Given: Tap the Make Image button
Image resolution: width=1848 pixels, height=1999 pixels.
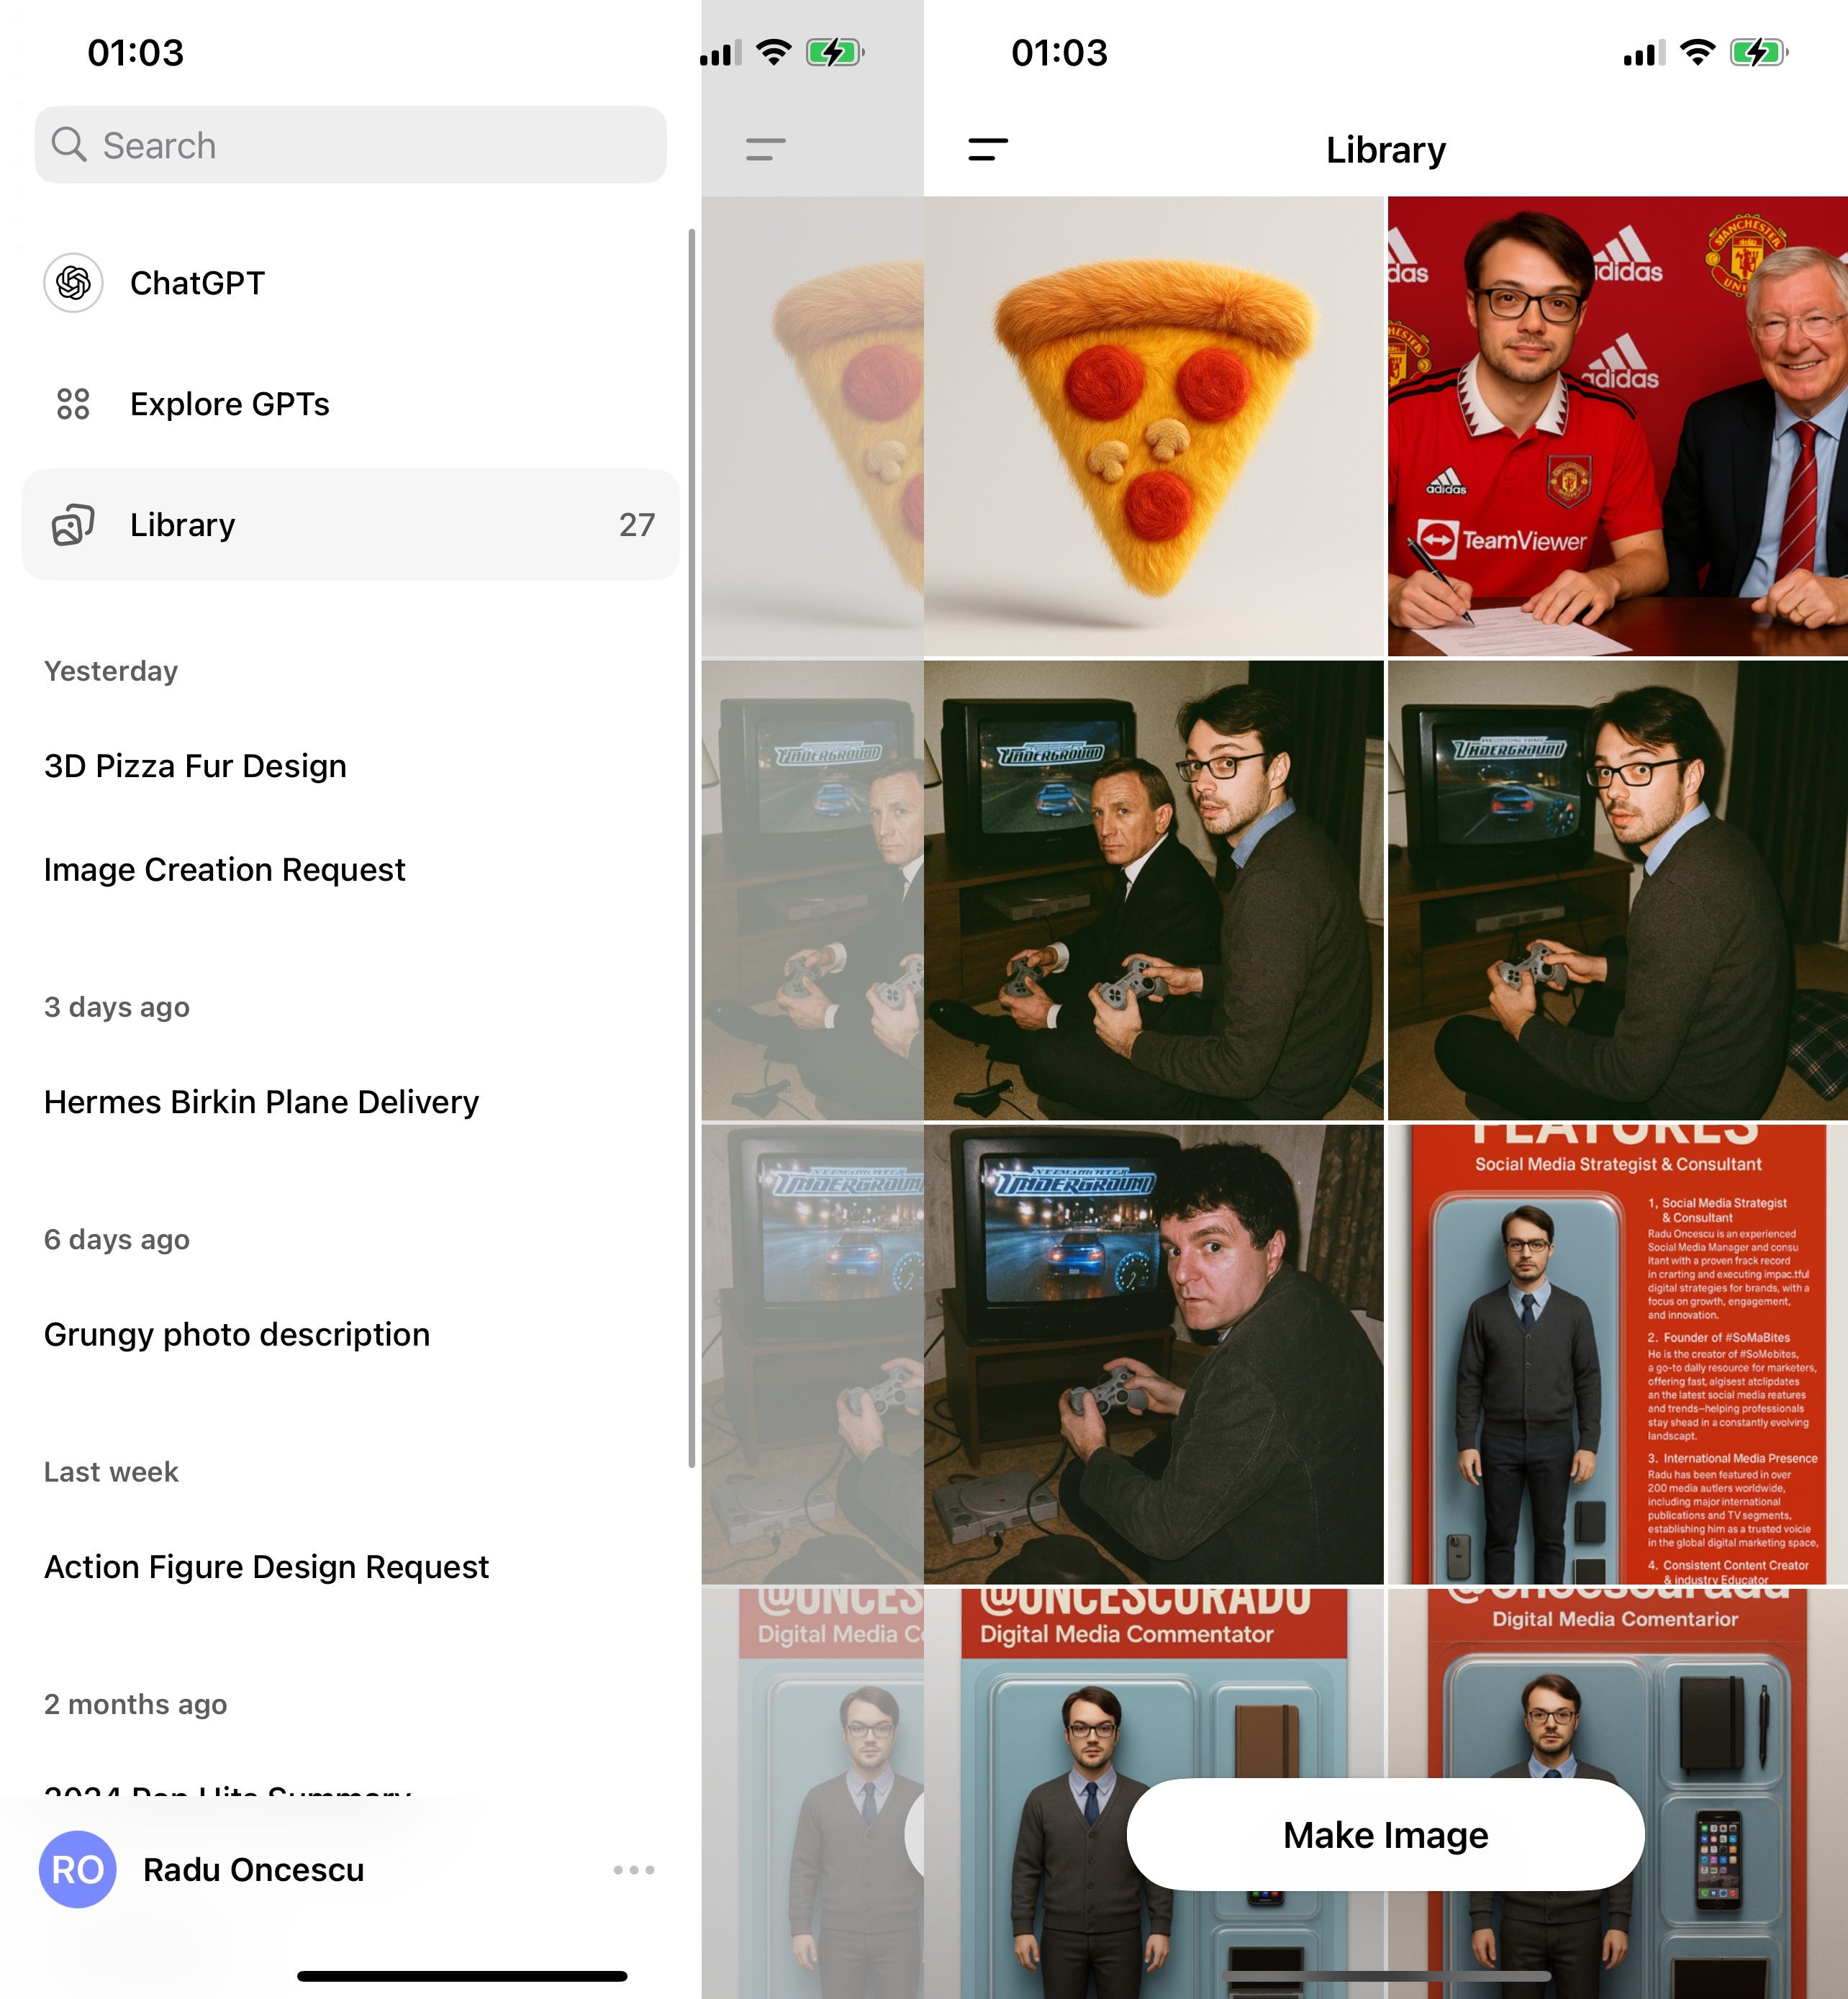Looking at the screenshot, I should point(1385,1835).
